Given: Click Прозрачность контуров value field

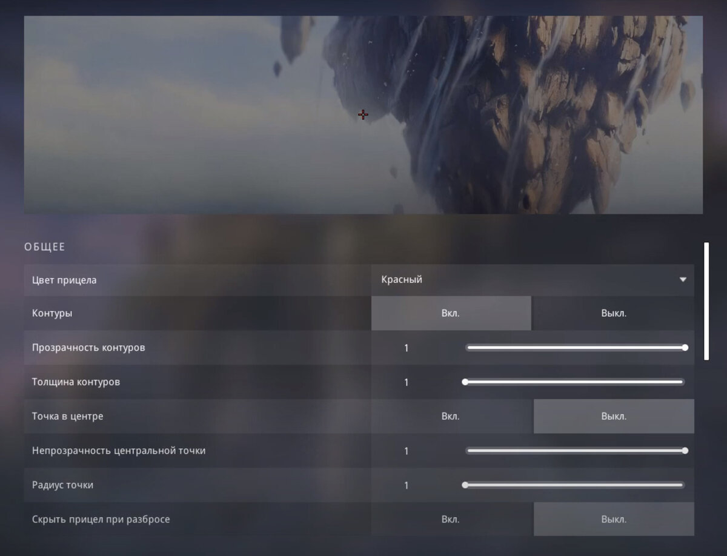Looking at the screenshot, I should [407, 348].
